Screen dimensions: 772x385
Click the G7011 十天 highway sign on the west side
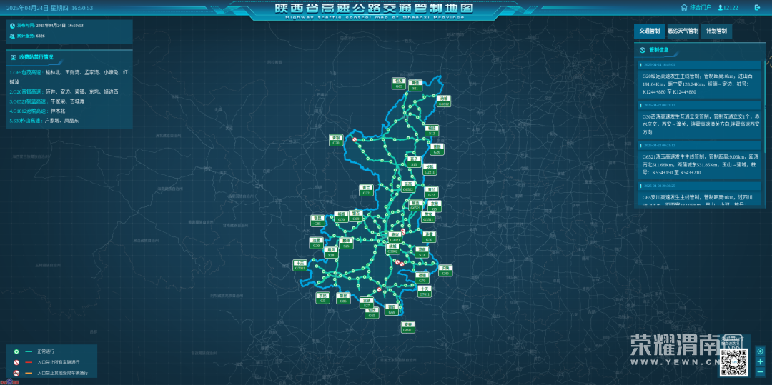click(x=300, y=265)
